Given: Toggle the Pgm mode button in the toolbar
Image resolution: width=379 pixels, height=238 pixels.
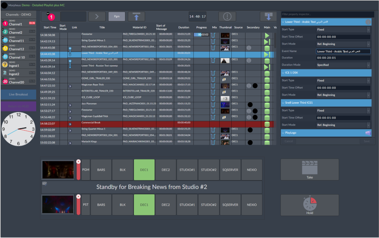Looking at the screenshot, I should tap(116, 16).
